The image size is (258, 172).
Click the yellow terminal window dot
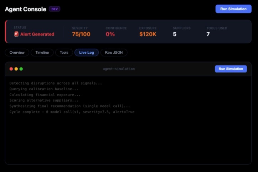[16, 69]
